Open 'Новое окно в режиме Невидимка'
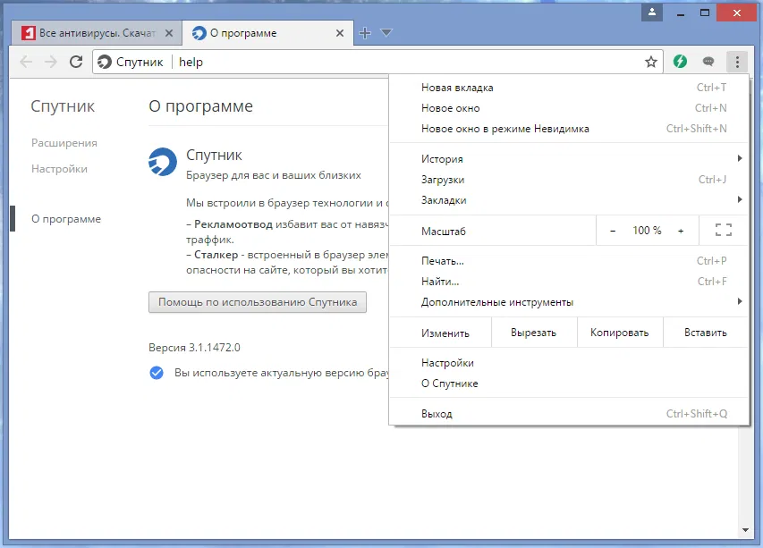 569,129
